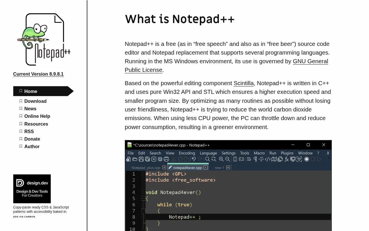The width and height of the screenshot is (369, 231).
Task: Close the Notepad_plus.cpp tab
Action: pos(164,167)
